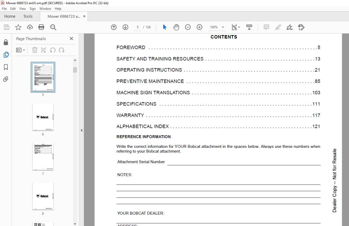Image resolution: width=349 pixels, height=226 pixels.
Task: Select page 6 thumbnail
Action: (x=43, y=117)
